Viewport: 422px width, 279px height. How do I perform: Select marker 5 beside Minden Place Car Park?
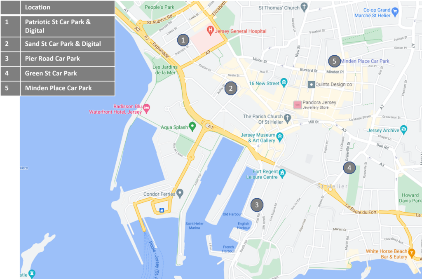click(x=334, y=61)
